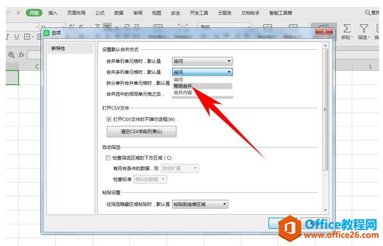
Task: Open the 页面布局 ribbon tab
Action: (x=76, y=13)
